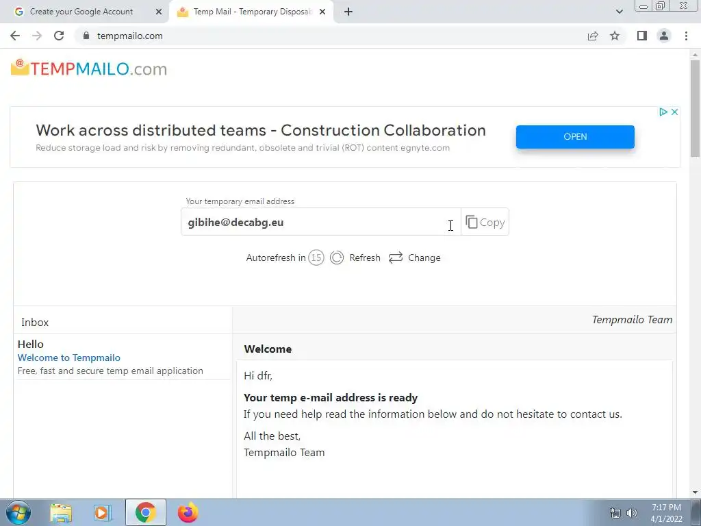Launch Windows Media Player from taskbar
This screenshot has width=701, height=526.
tap(103, 512)
